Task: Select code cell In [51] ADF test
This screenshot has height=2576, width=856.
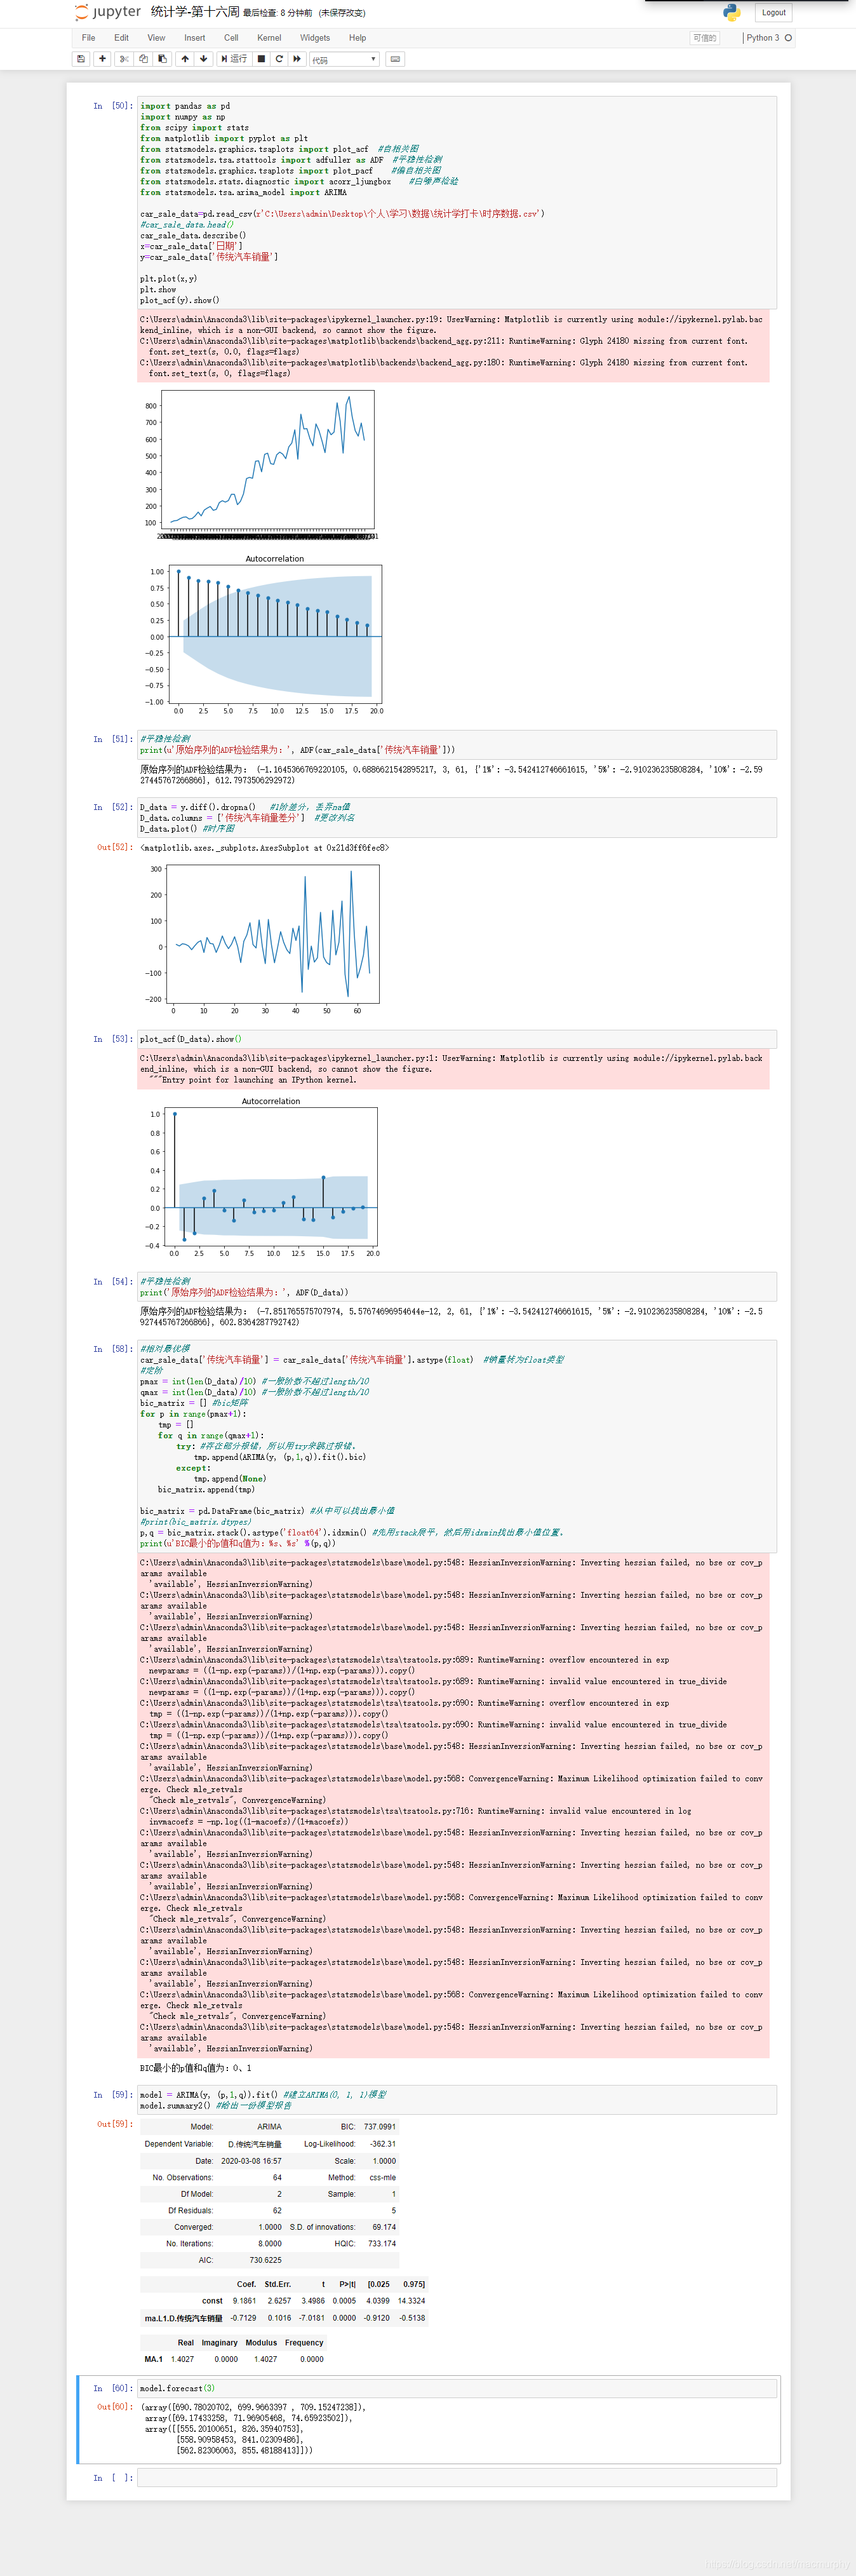Action: click(457, 744)
